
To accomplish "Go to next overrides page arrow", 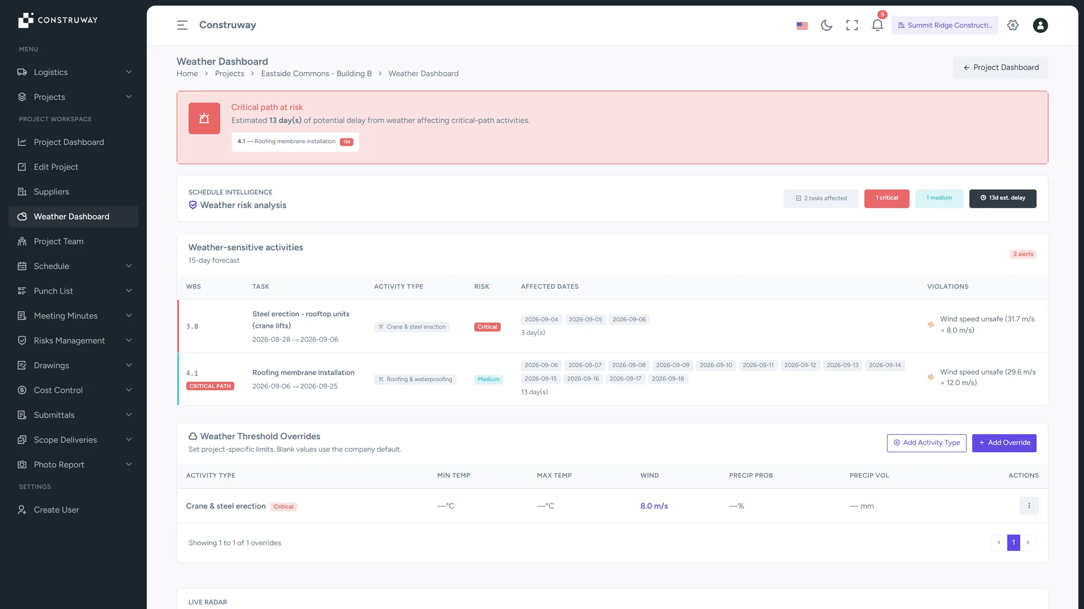I will click(1028, 542).
